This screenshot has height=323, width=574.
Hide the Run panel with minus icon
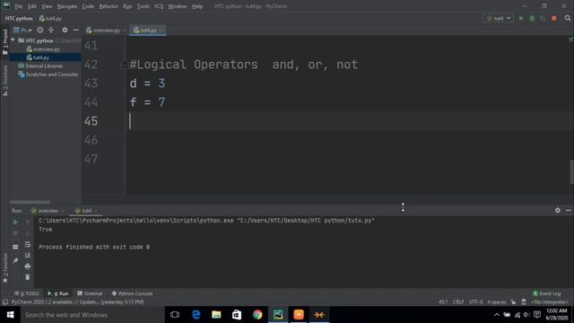point(568,210)
